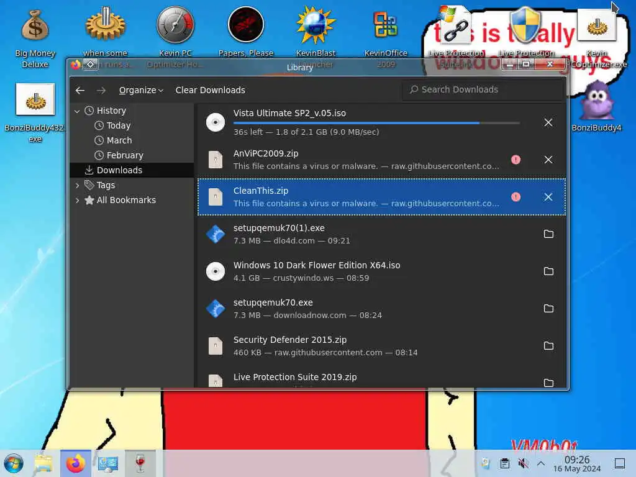The width and height of the screenshot is (636, 477).
Task: Go back with the left arrow
Action: (x=80, y=90)
